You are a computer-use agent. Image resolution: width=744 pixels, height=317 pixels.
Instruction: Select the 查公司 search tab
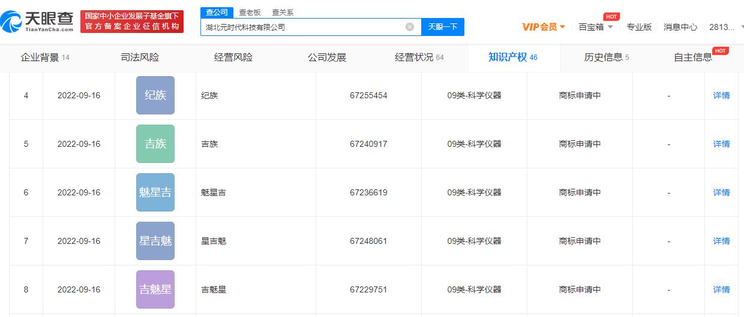click(217, 12)
